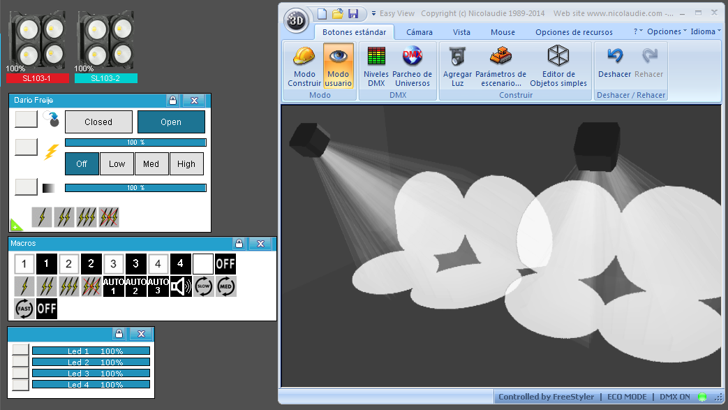
Task: Tick the checkbox next to Led 1
Action: (x=20, y=350)
